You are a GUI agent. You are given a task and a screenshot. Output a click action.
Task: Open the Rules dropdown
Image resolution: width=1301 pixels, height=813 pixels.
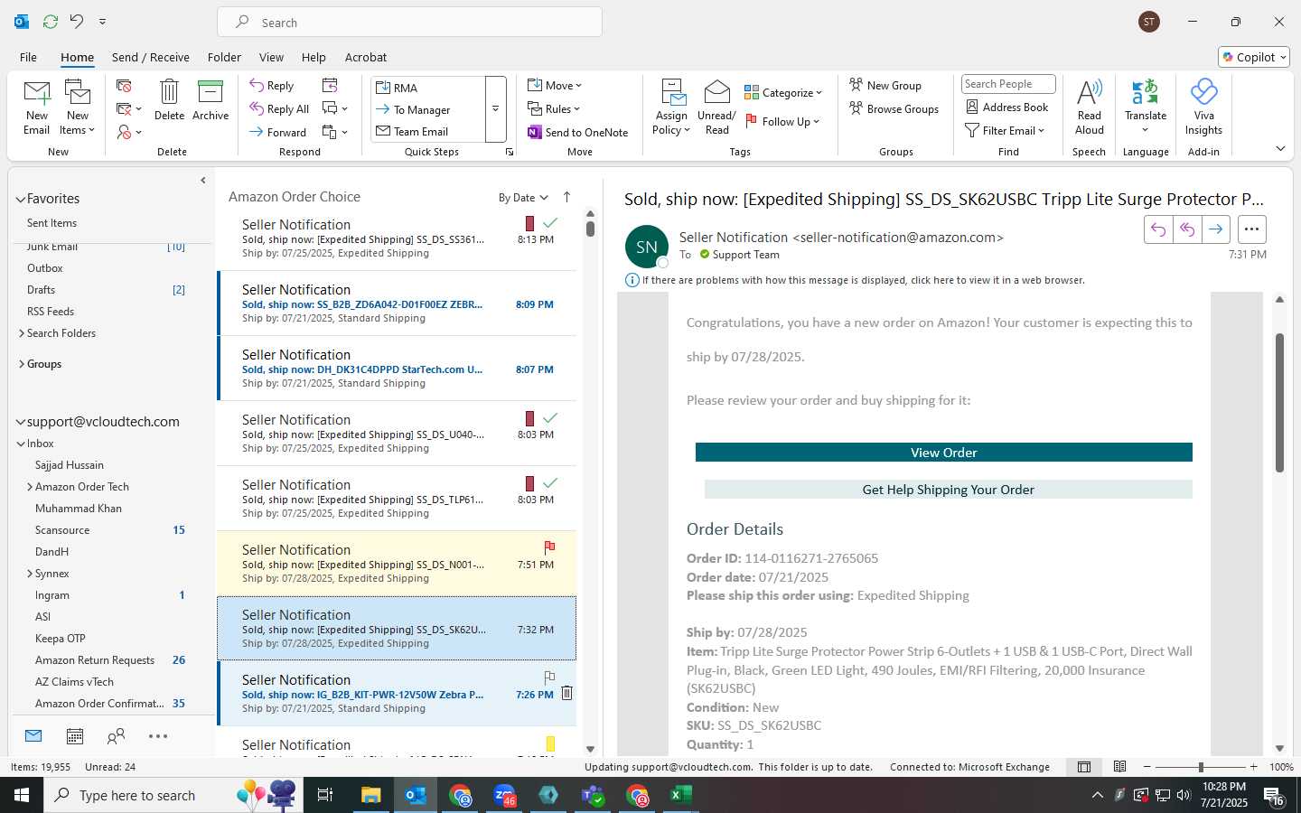pos(554,108)
